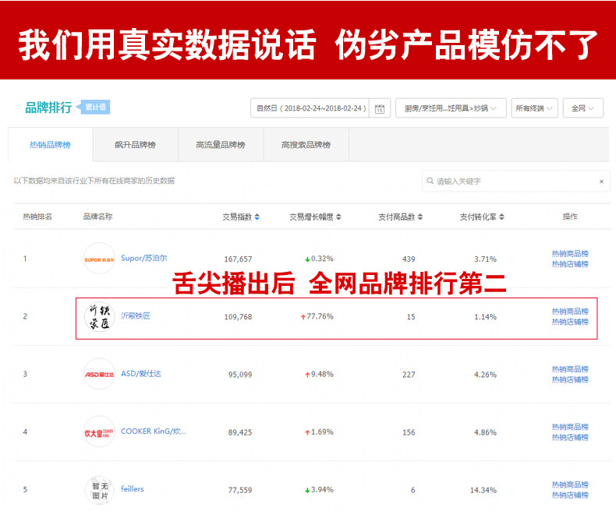The height and width of the screenshot is (532, 616).
Task: Click the value 95,099
Action: [x=240, y=375]
